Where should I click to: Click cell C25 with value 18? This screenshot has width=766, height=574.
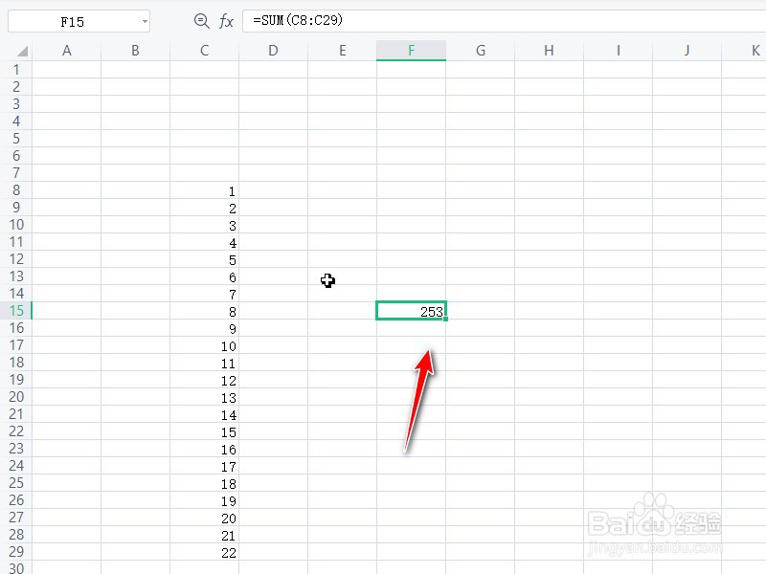(204, 483)
